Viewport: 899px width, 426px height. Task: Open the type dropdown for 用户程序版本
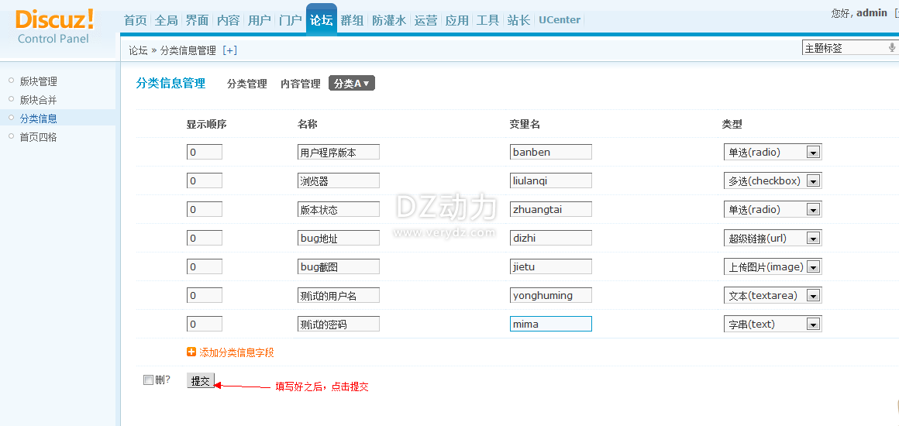pos(813,153)
